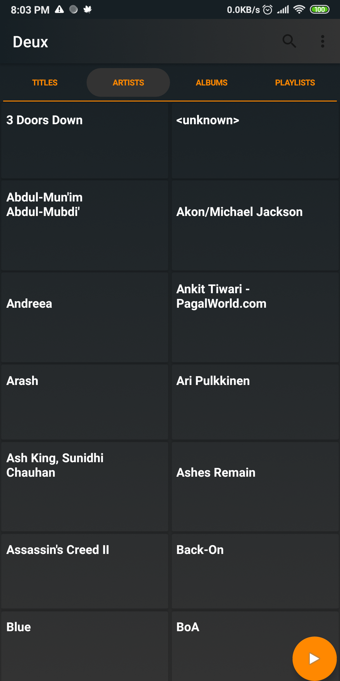Tap the Wi-Fi status icon
This screenshot has height=681, width=340.
[299, 10]
